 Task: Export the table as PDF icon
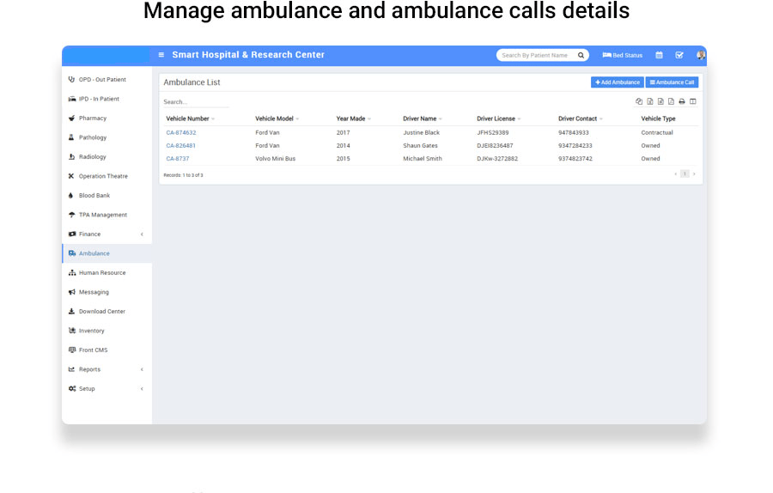point(671,101)
